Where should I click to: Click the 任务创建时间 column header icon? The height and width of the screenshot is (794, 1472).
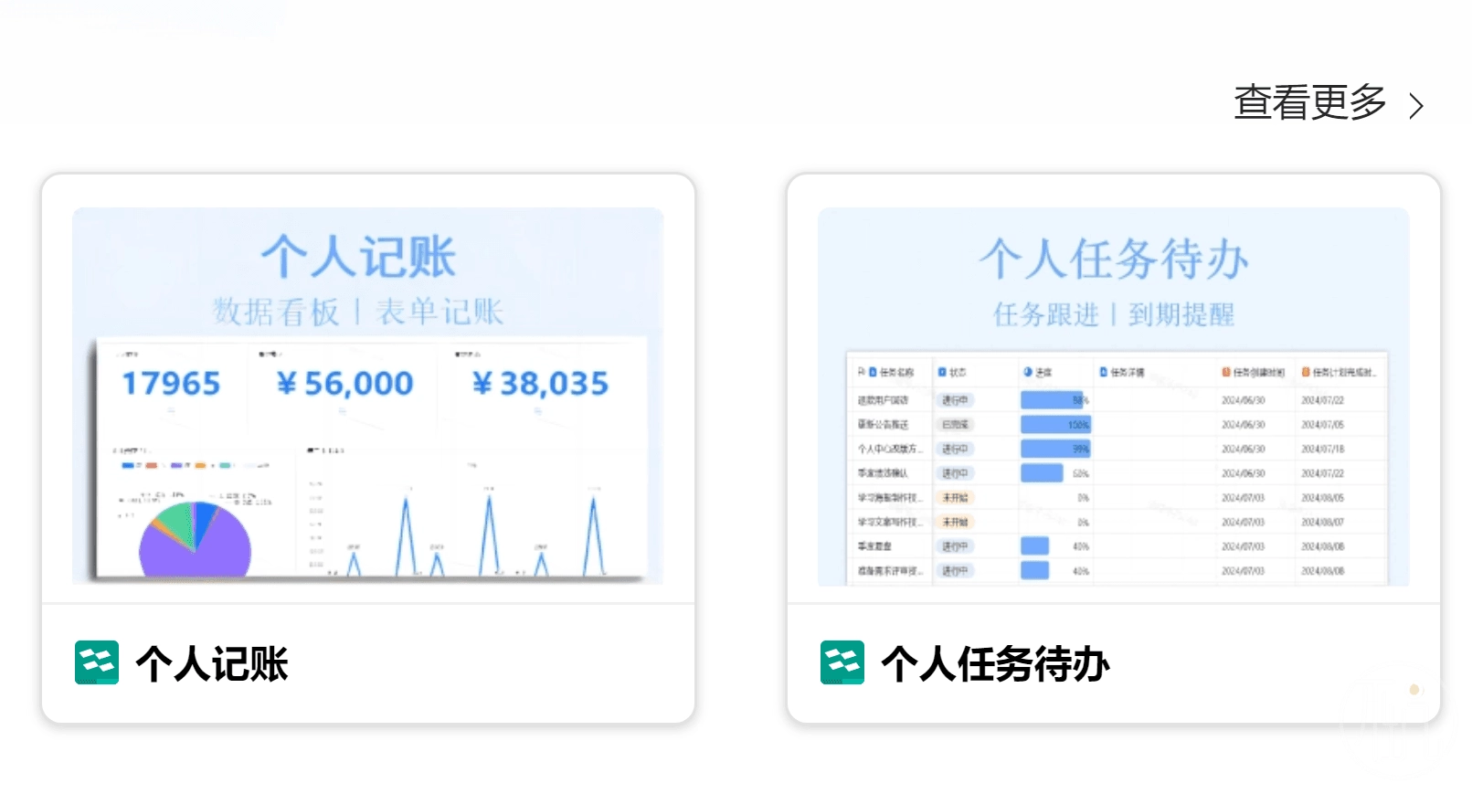[x=1226, y=372]
